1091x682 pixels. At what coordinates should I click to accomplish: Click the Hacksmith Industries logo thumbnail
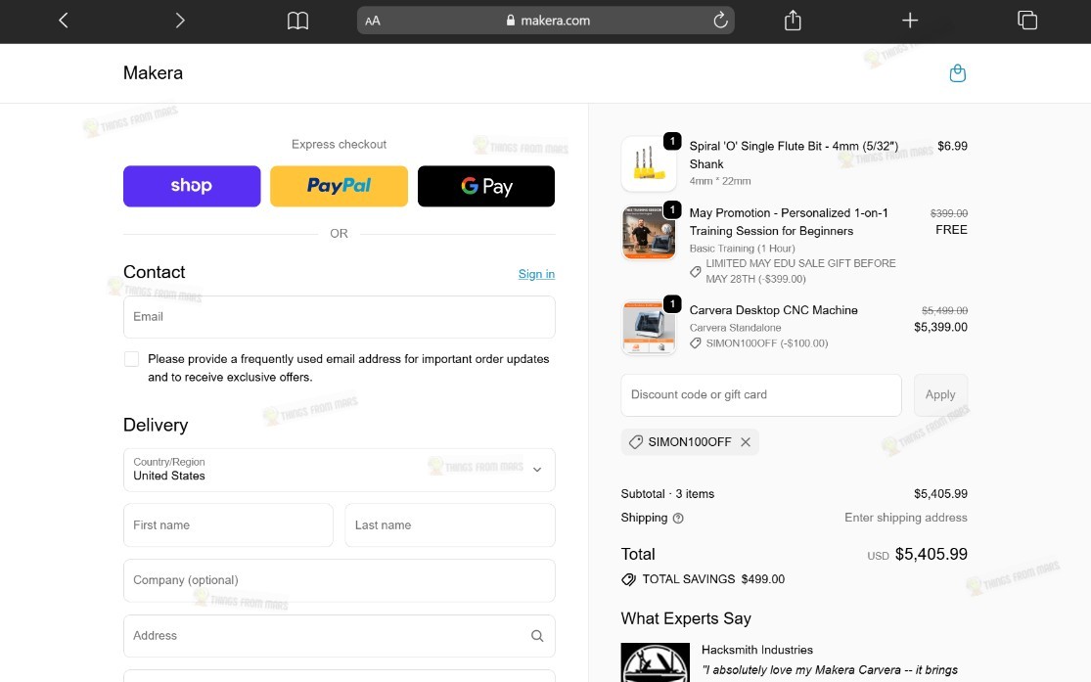[655, 662]
